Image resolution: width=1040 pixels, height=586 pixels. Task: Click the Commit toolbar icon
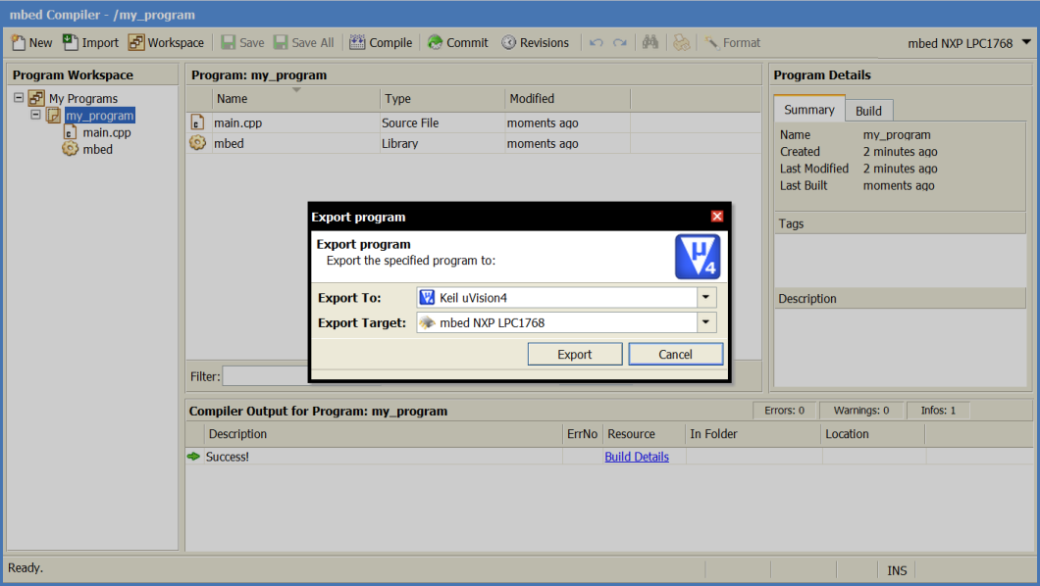point(436,42)
